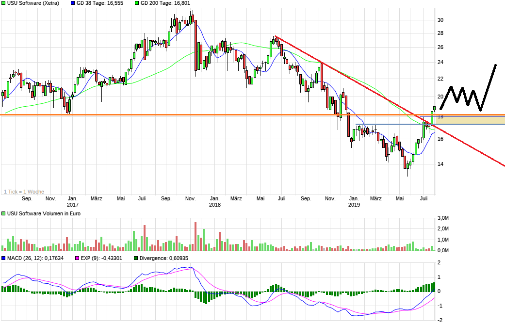This screenshot has width=505, height=325.
Task: Click the '1 Tick = 1 Woche' note
Action: point(24,192)
